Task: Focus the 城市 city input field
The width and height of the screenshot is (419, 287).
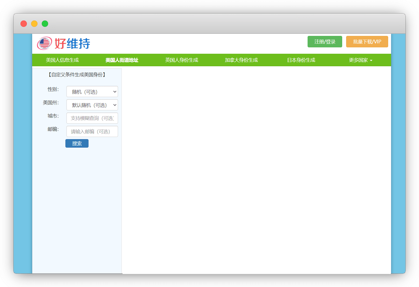Action: pos(92,118)
